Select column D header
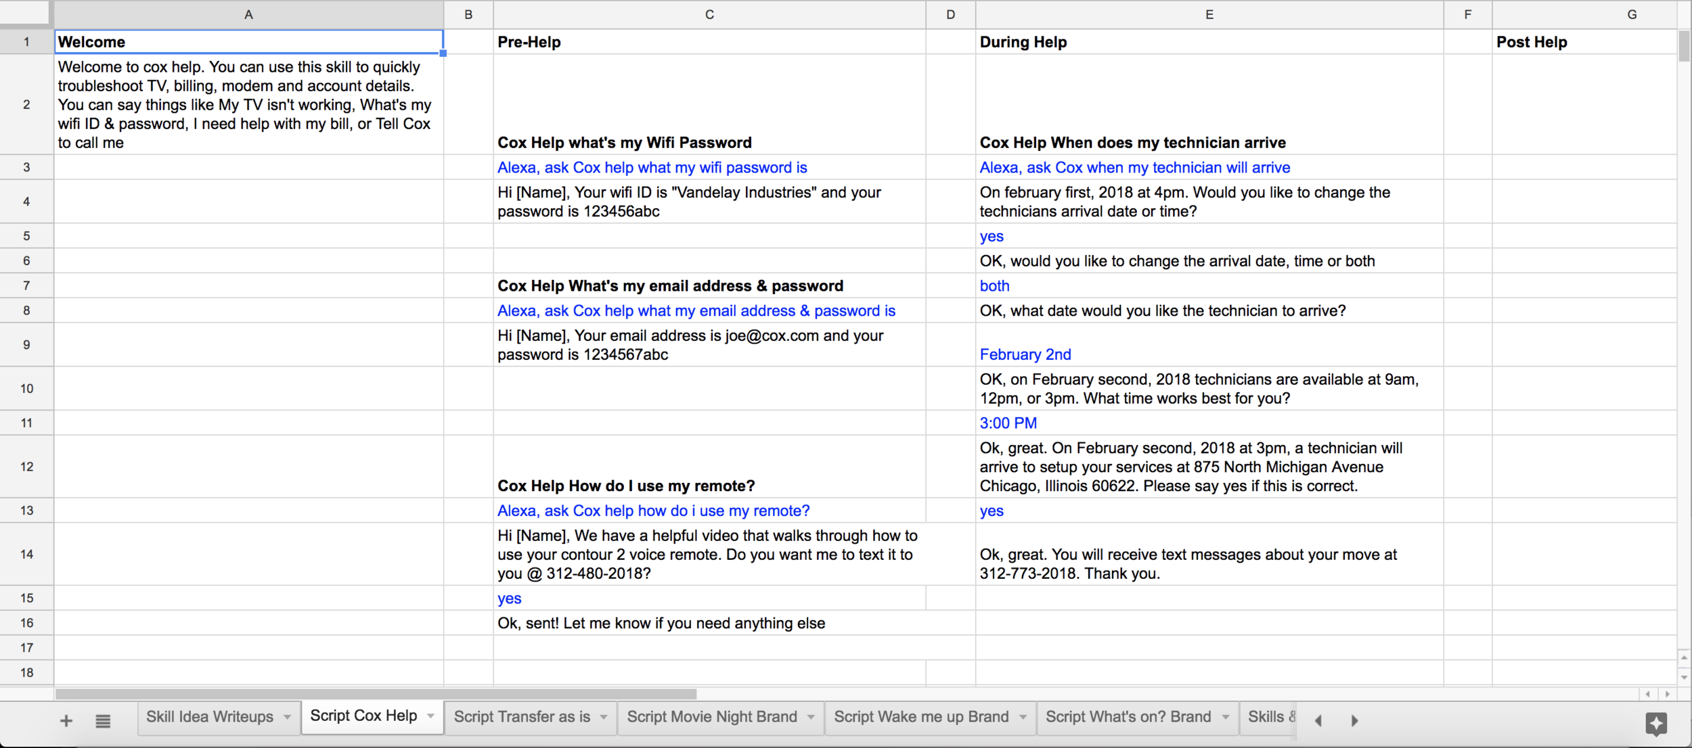 click(950, 14)
